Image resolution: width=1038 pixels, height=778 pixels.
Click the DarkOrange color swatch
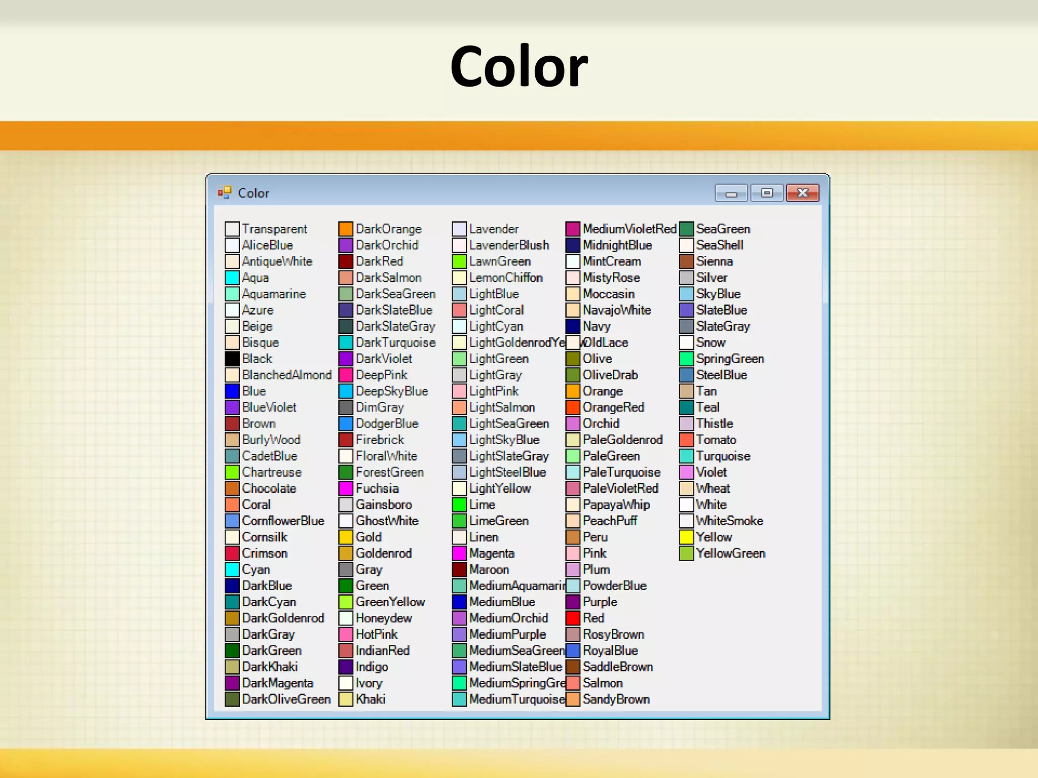(346, 229)
